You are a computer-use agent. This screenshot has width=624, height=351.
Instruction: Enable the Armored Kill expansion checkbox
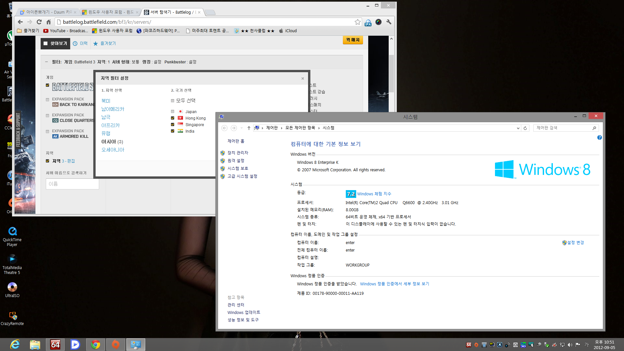[47, 132]
